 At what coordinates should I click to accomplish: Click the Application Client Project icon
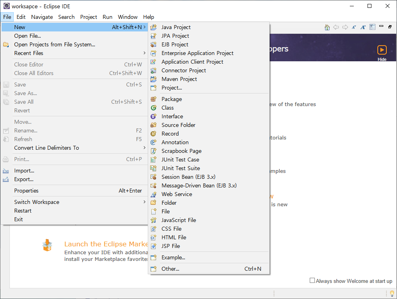pyautogui.click(x=153, y=62)
